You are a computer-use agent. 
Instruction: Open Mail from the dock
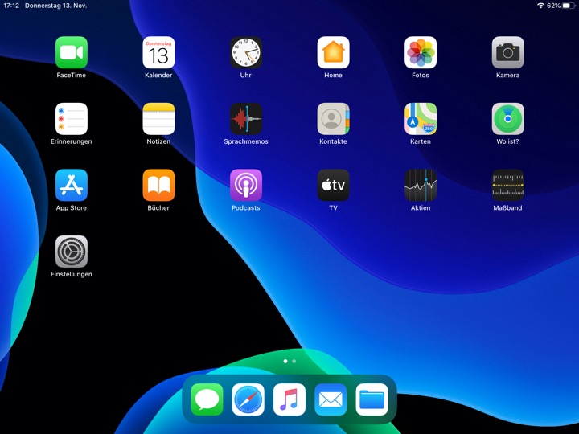click(331, 399)
